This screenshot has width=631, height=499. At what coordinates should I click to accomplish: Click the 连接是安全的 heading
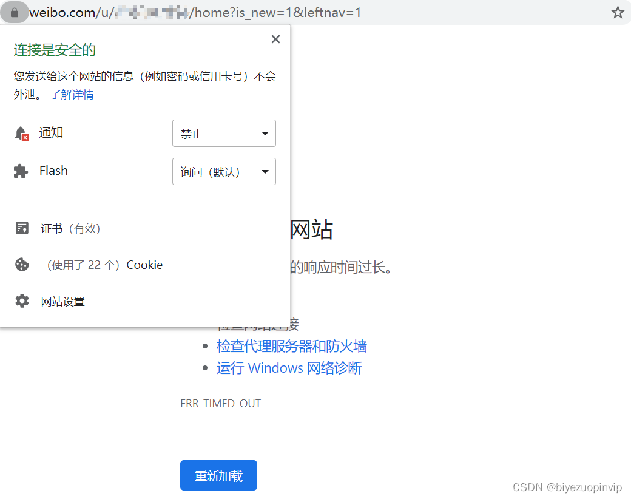point(55,50)
